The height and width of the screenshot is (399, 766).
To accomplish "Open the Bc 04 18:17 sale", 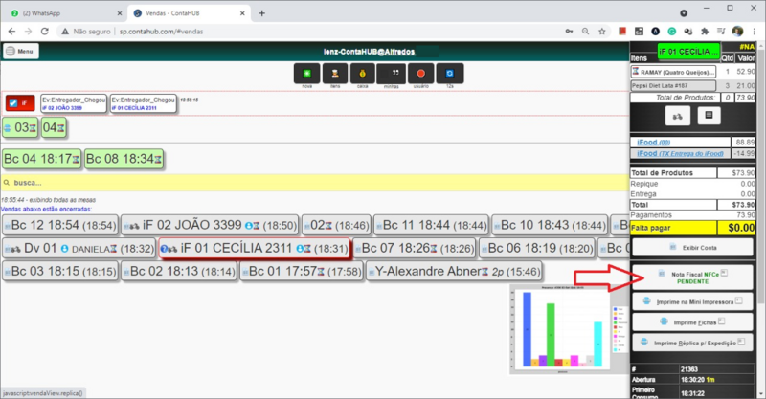I will pos(41,159).
